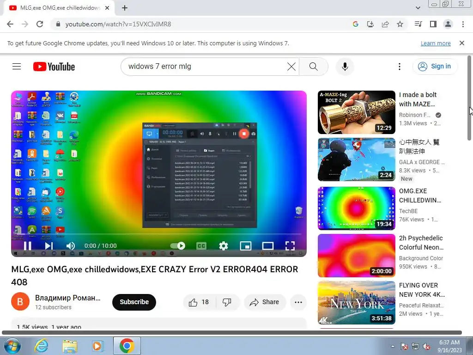Open OMG.EXE CHILLEDWIN video thumbnail
Viewport: 473px width, 355px height.
[357, 208]
